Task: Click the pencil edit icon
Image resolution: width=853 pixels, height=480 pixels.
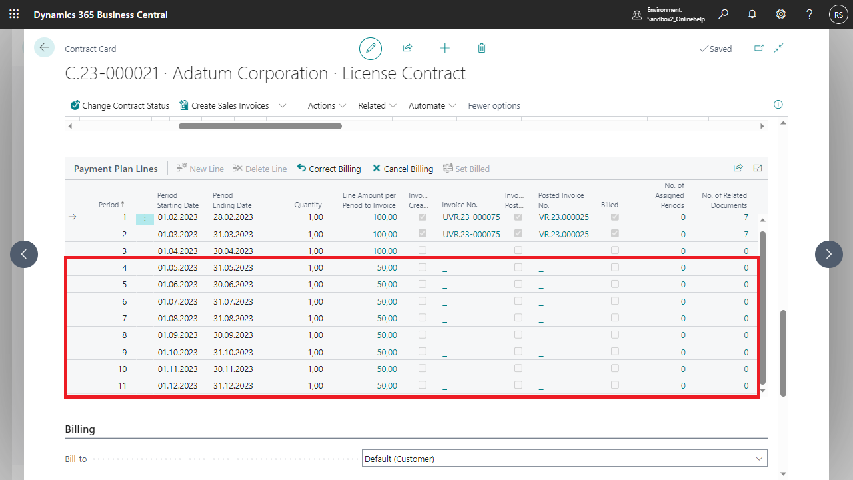Action: coord(371,49)
